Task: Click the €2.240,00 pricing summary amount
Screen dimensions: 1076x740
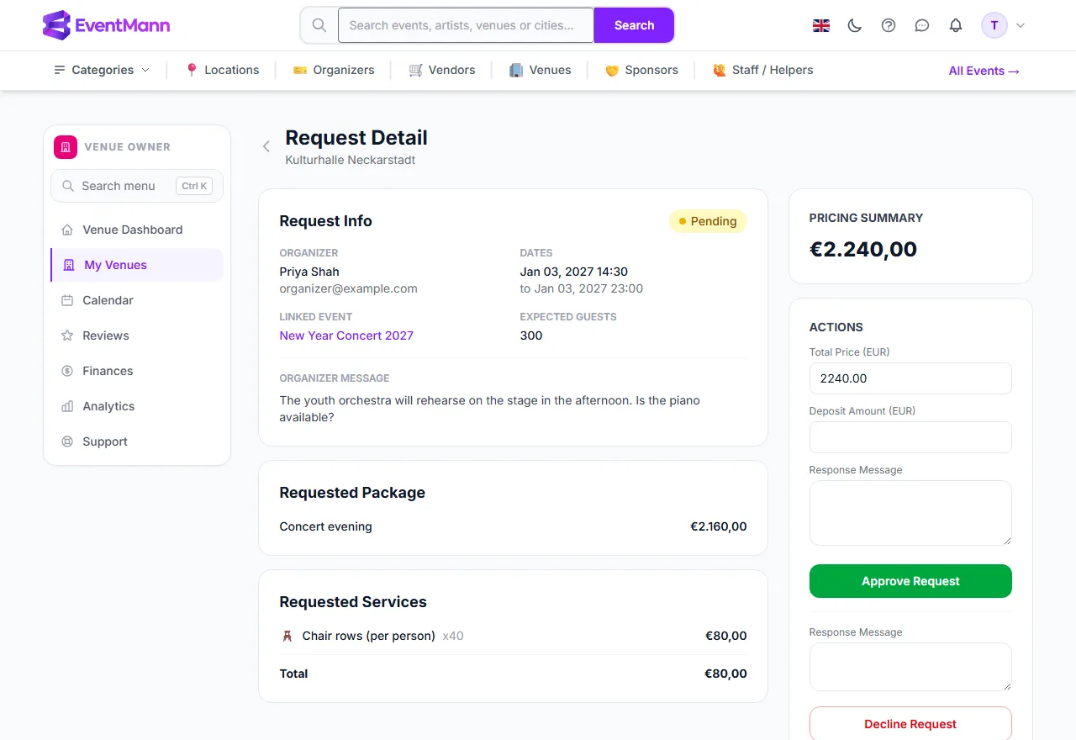Action: 863,249
